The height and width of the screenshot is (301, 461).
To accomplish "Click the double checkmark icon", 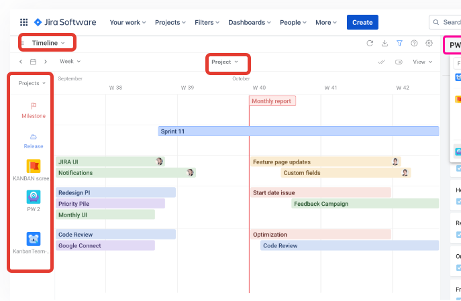I will pyautogui.click(x=381, y=62).
